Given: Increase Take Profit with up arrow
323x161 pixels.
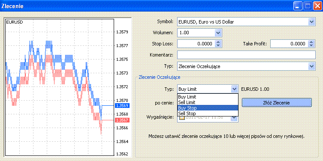Looking at the screenshot, I should (311, 42).
